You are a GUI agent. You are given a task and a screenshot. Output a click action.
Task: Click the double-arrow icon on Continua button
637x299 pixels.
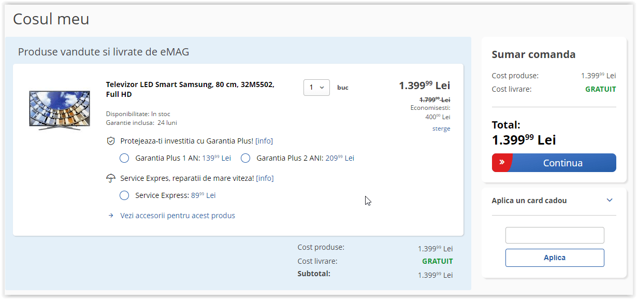click(502, 162)
